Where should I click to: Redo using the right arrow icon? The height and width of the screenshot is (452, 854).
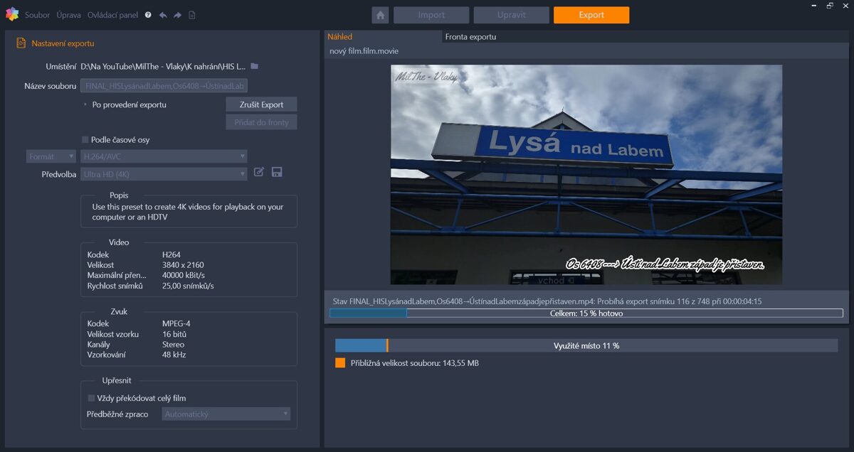point(177,15)
